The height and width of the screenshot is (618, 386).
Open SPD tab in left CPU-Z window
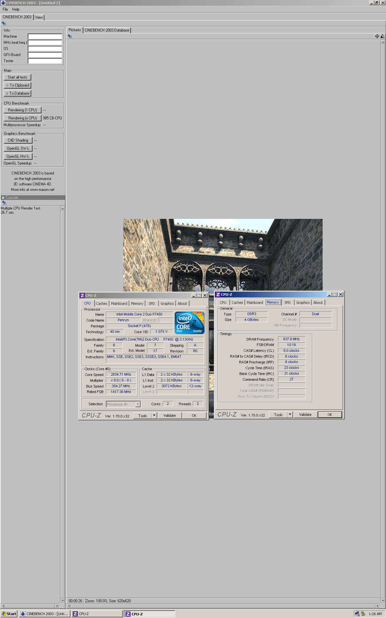152,304
